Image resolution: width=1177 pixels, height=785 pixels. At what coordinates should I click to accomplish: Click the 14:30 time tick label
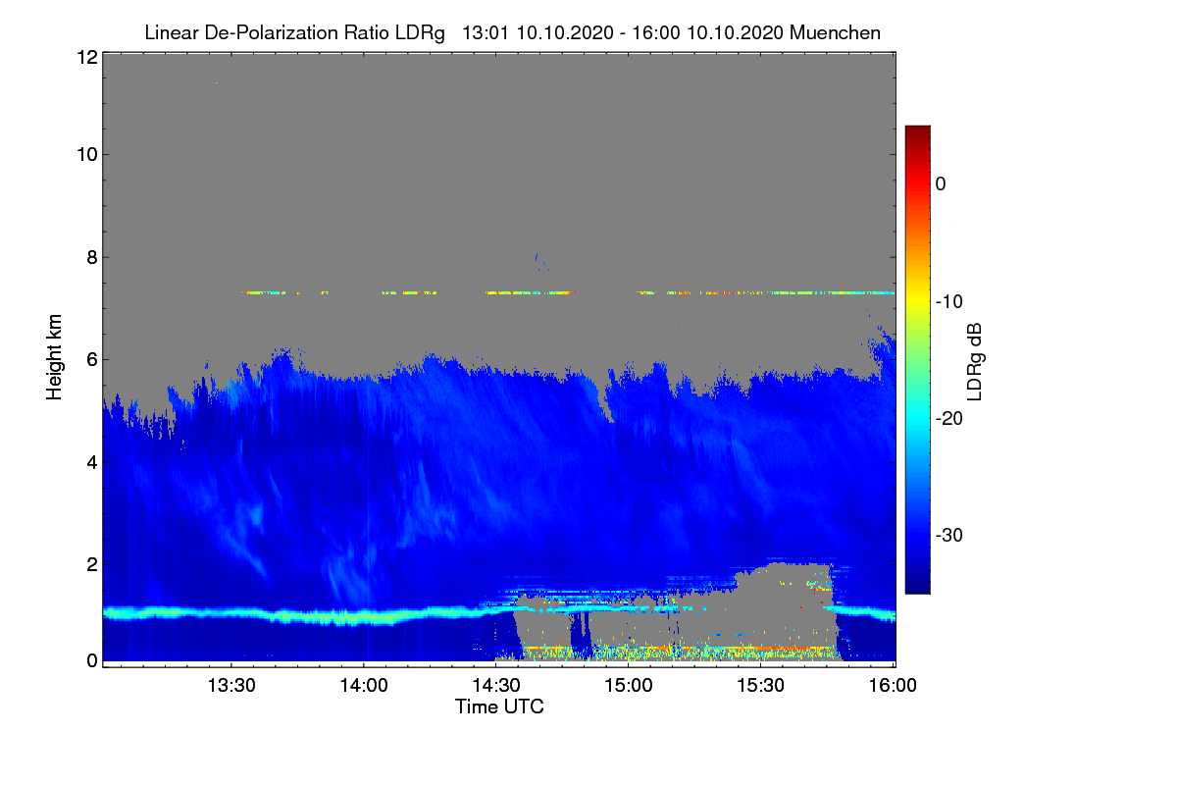496,686
